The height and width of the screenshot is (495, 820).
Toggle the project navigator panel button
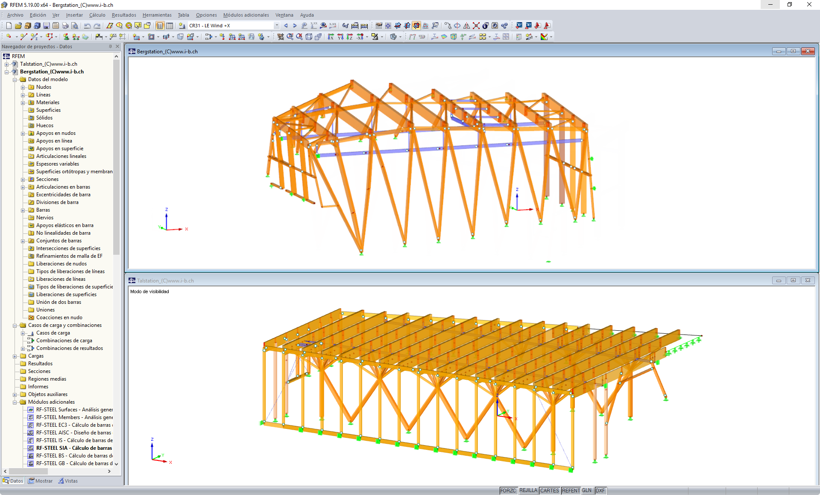[160, 26]
